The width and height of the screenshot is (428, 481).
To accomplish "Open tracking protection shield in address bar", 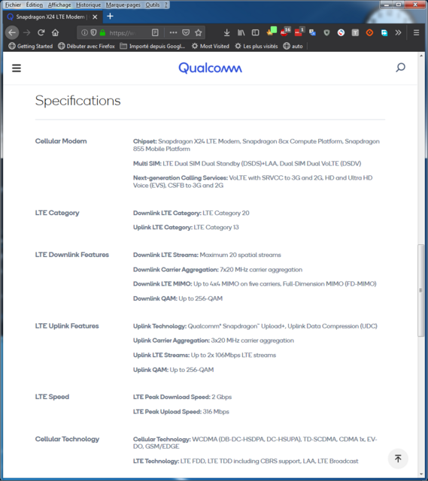I will pos(93,32).
